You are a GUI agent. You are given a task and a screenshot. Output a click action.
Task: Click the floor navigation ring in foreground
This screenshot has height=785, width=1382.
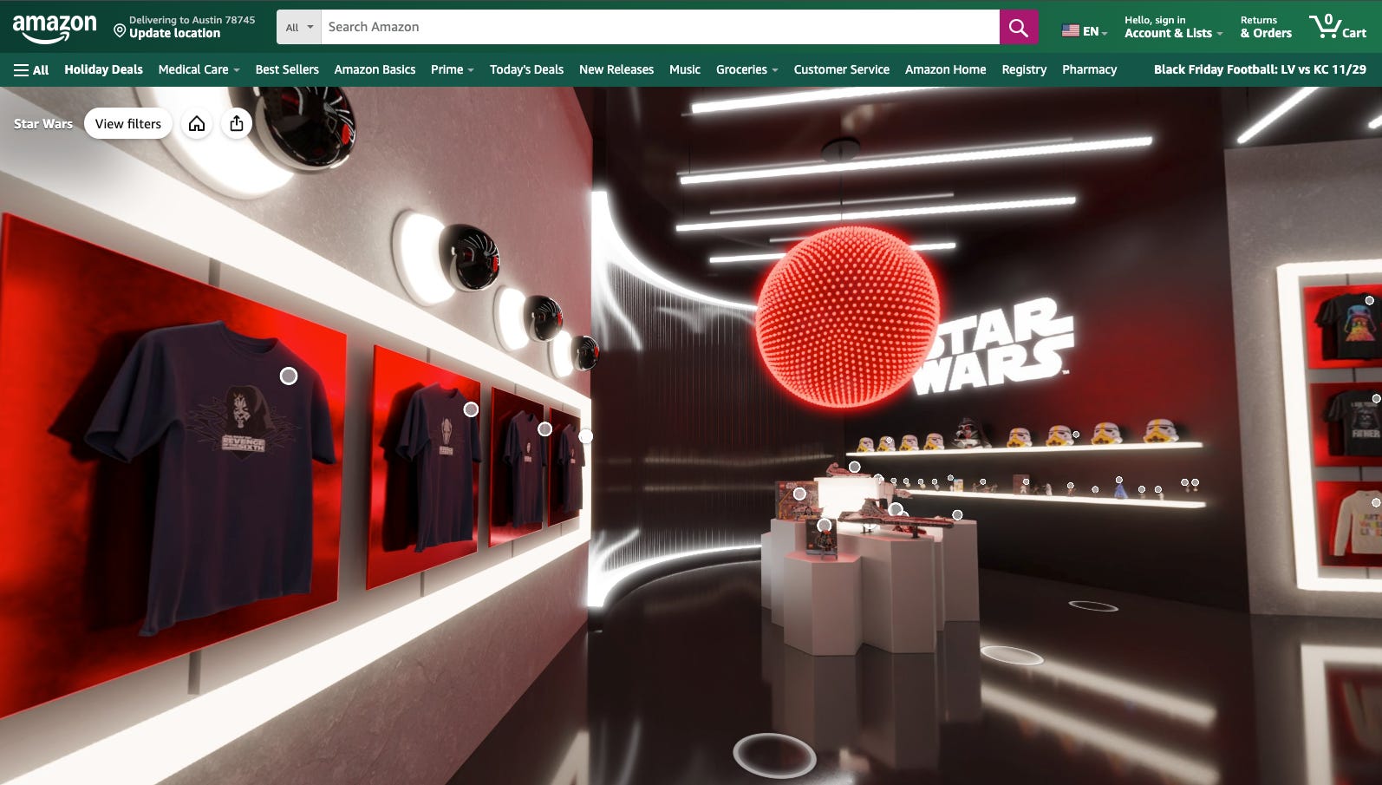point(774,755)
